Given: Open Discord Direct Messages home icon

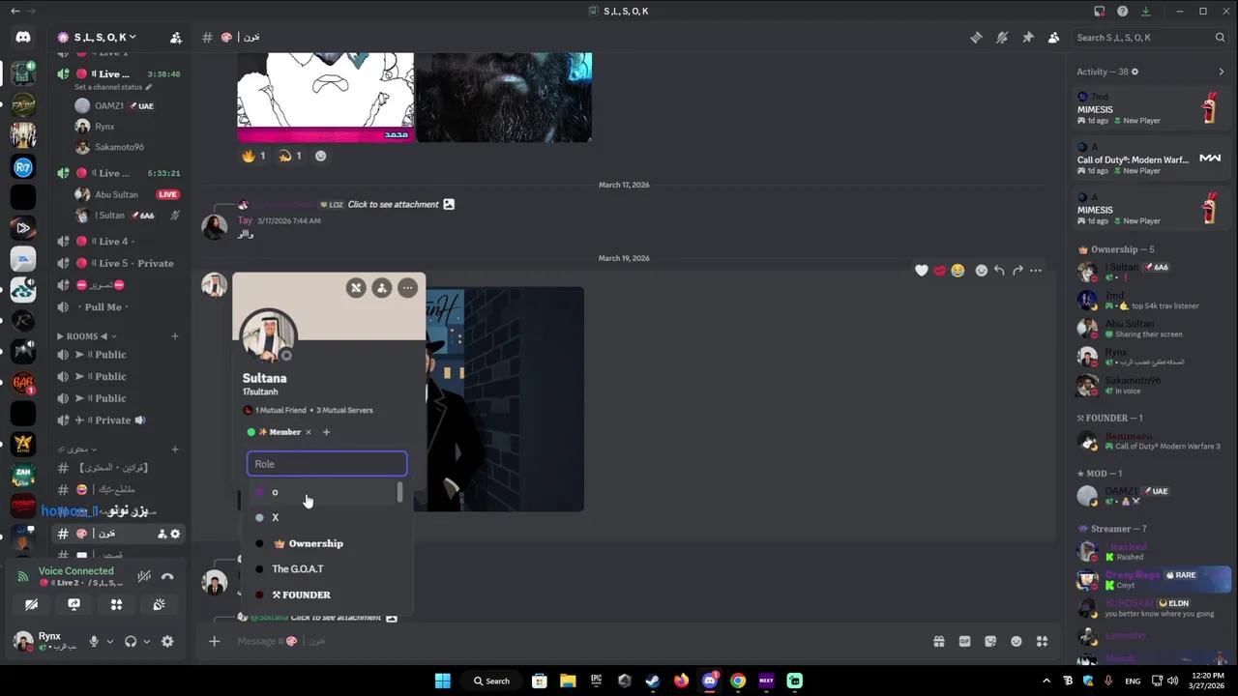Looking at the screenshot, I should coord(23,37).
